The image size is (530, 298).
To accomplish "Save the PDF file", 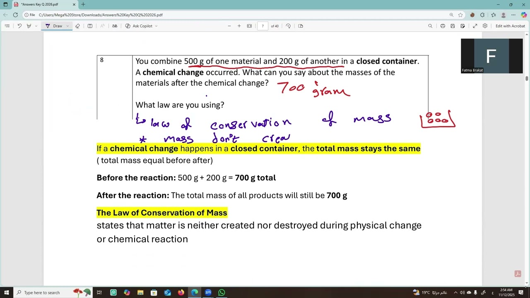I will click(453, 26).
